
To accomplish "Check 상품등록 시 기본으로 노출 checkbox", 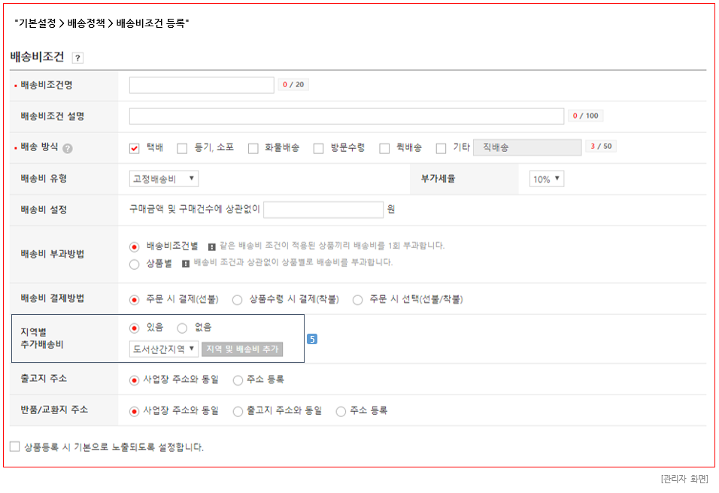I will tap(15, 446).
